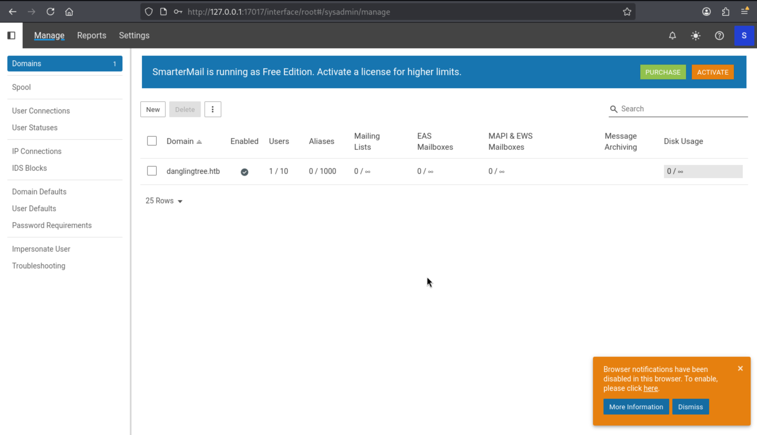Viewport: 757px width, 435px height.
Task: Click the greyed Delete button
Action: tap(185, 109)
